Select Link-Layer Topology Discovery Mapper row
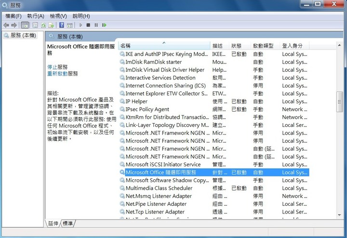The width and height of the screenshot is (347, 238). [214, 125]
